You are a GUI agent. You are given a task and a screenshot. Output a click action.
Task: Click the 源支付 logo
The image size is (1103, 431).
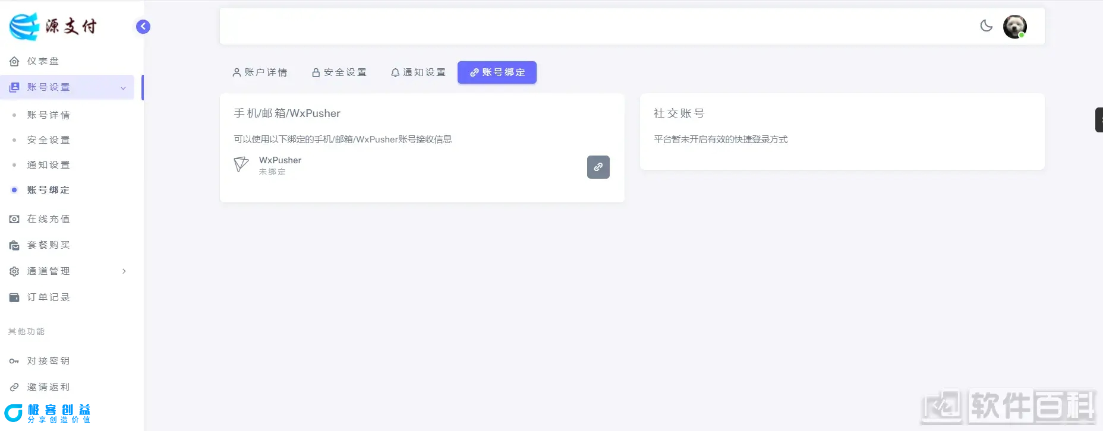click(x=53, y=26)
